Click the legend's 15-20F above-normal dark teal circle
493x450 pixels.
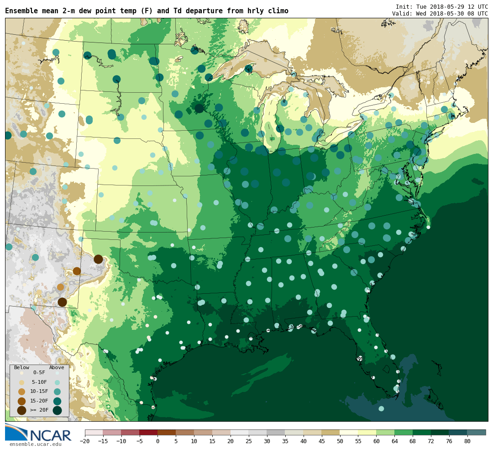(57, 401)
